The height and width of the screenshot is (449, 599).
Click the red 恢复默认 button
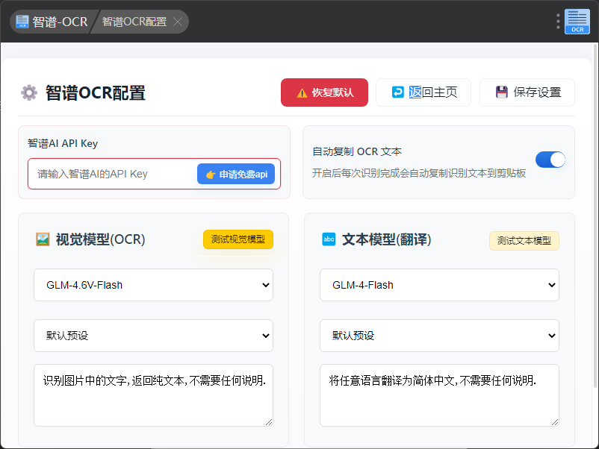[x=324, y=92]
